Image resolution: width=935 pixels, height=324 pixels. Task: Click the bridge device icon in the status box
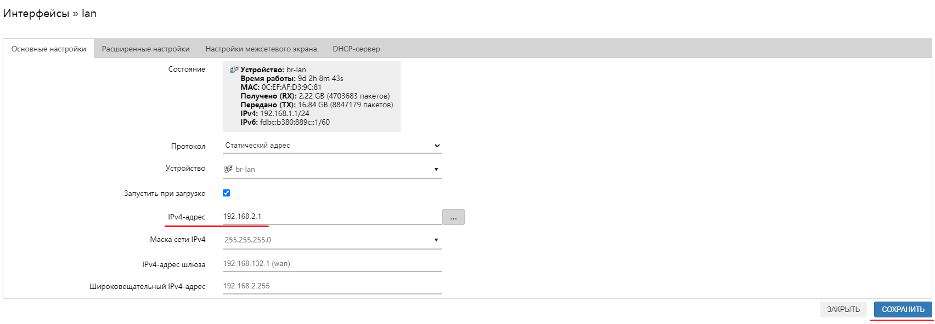tap(234, 70)
